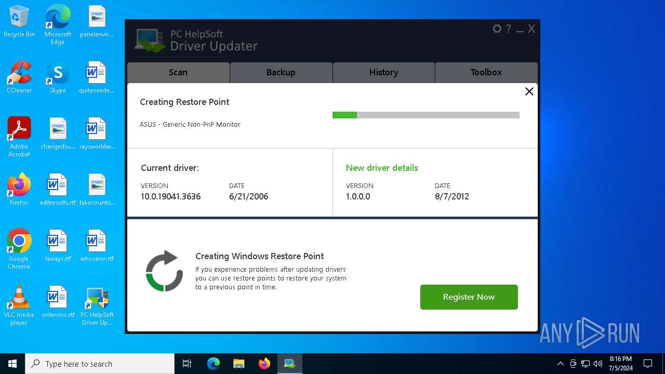Image resolution: width=665 pixels, height=374 pixels.
Task: Select saysworldw Word document on desktop
Action: point(97,134)
